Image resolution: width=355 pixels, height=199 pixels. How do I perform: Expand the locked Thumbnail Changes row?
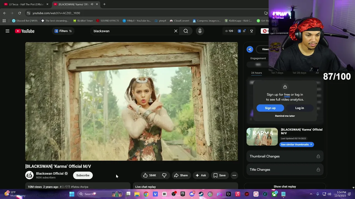coord(285,156)
